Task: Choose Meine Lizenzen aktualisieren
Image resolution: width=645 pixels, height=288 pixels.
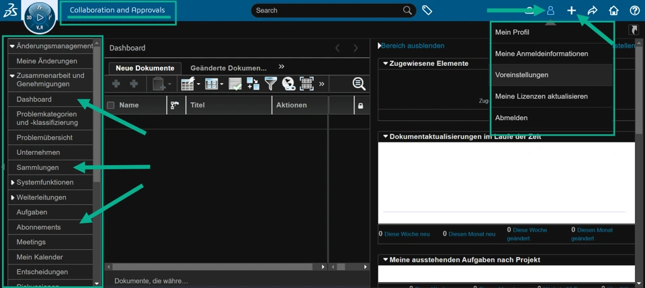Action: [x=542, y=96]
